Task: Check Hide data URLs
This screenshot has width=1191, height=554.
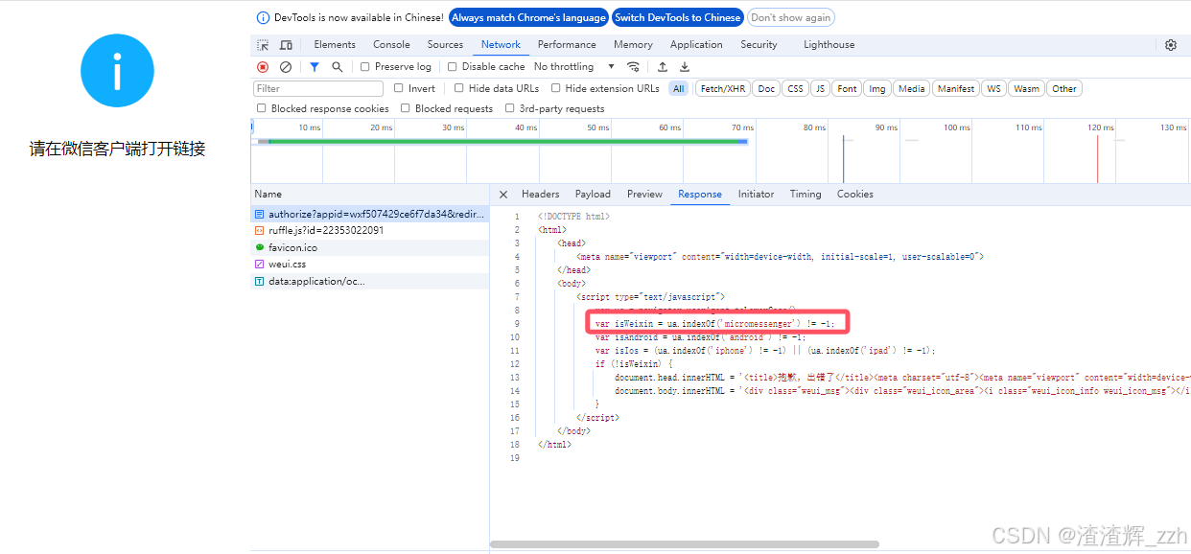Action: 459,88
